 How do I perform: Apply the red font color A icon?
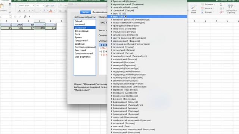(51, 11)
